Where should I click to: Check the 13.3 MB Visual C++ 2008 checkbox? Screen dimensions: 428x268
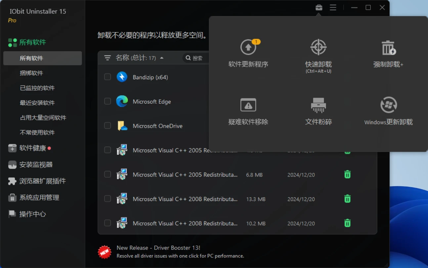pos(107,199)
